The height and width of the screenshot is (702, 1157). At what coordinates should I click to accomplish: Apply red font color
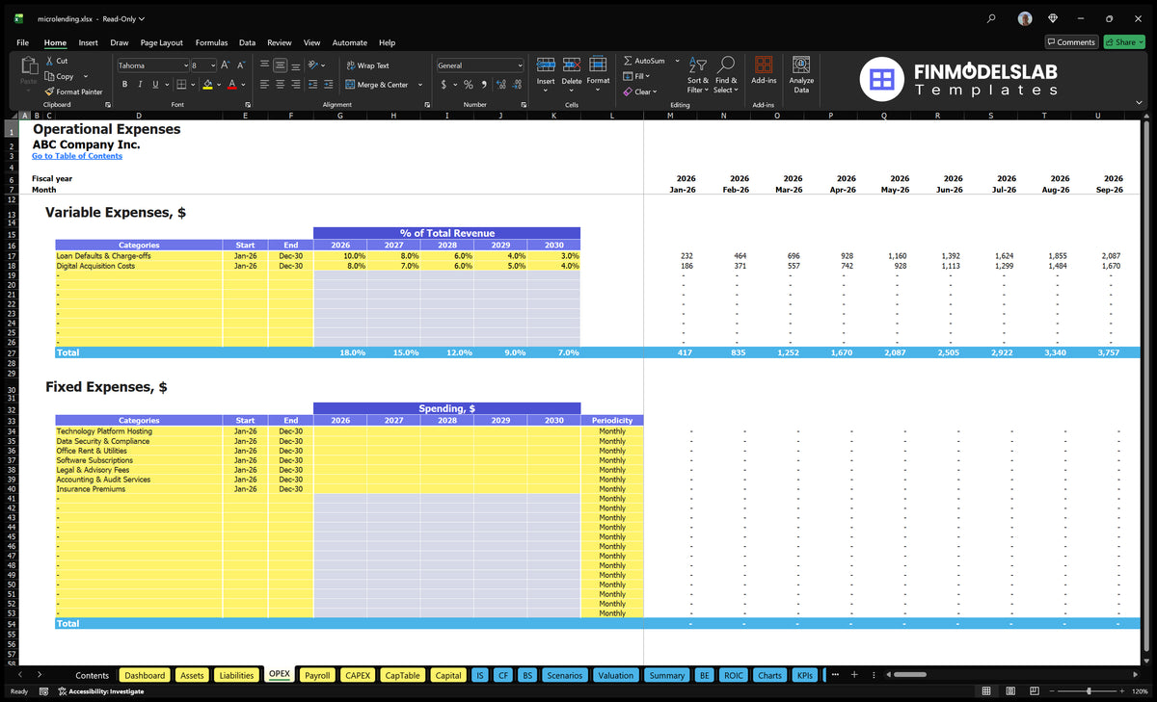coord(231,85)
